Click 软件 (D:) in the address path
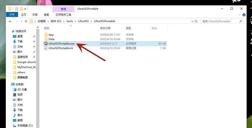252x128 pixels. 56,21
